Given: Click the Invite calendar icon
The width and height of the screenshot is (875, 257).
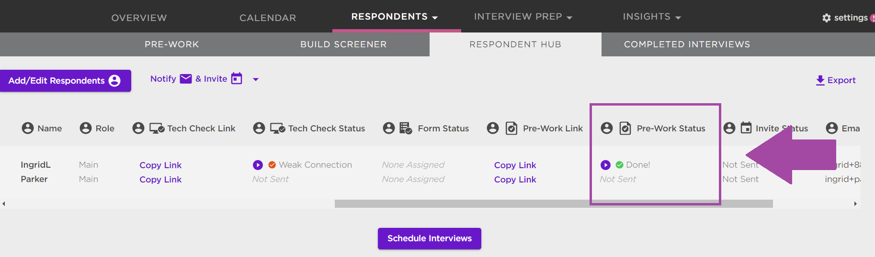Looking at the screenshot, I should coord(237,78).
